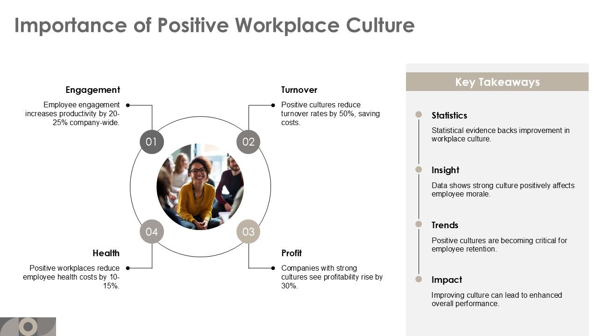Screen dimensions: 598x336
Task: Click the Statistics takeaway label
Action: coord(449,115)
